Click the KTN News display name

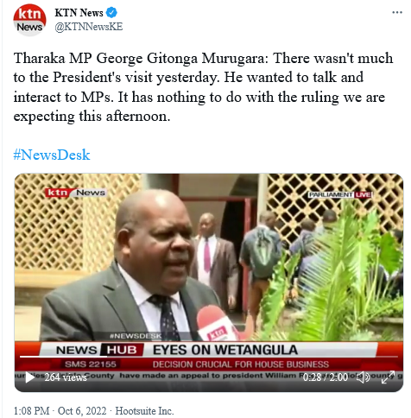pyautogui.click(x=79, y=13)
